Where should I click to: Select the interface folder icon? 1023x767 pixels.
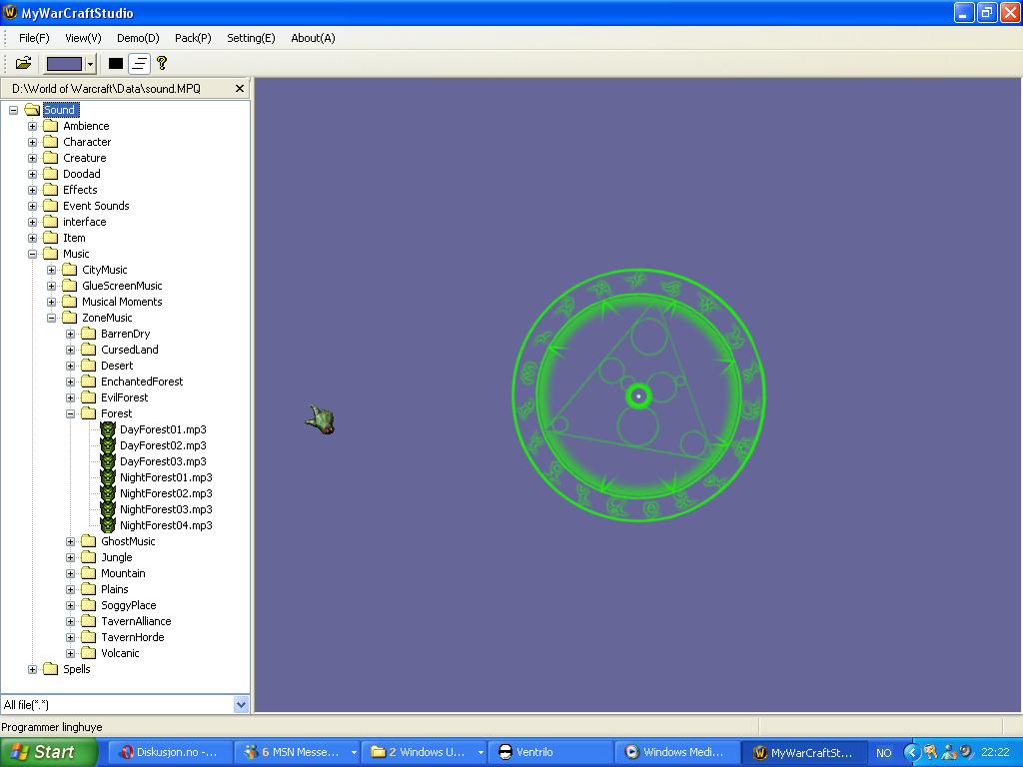pos(50,222)
